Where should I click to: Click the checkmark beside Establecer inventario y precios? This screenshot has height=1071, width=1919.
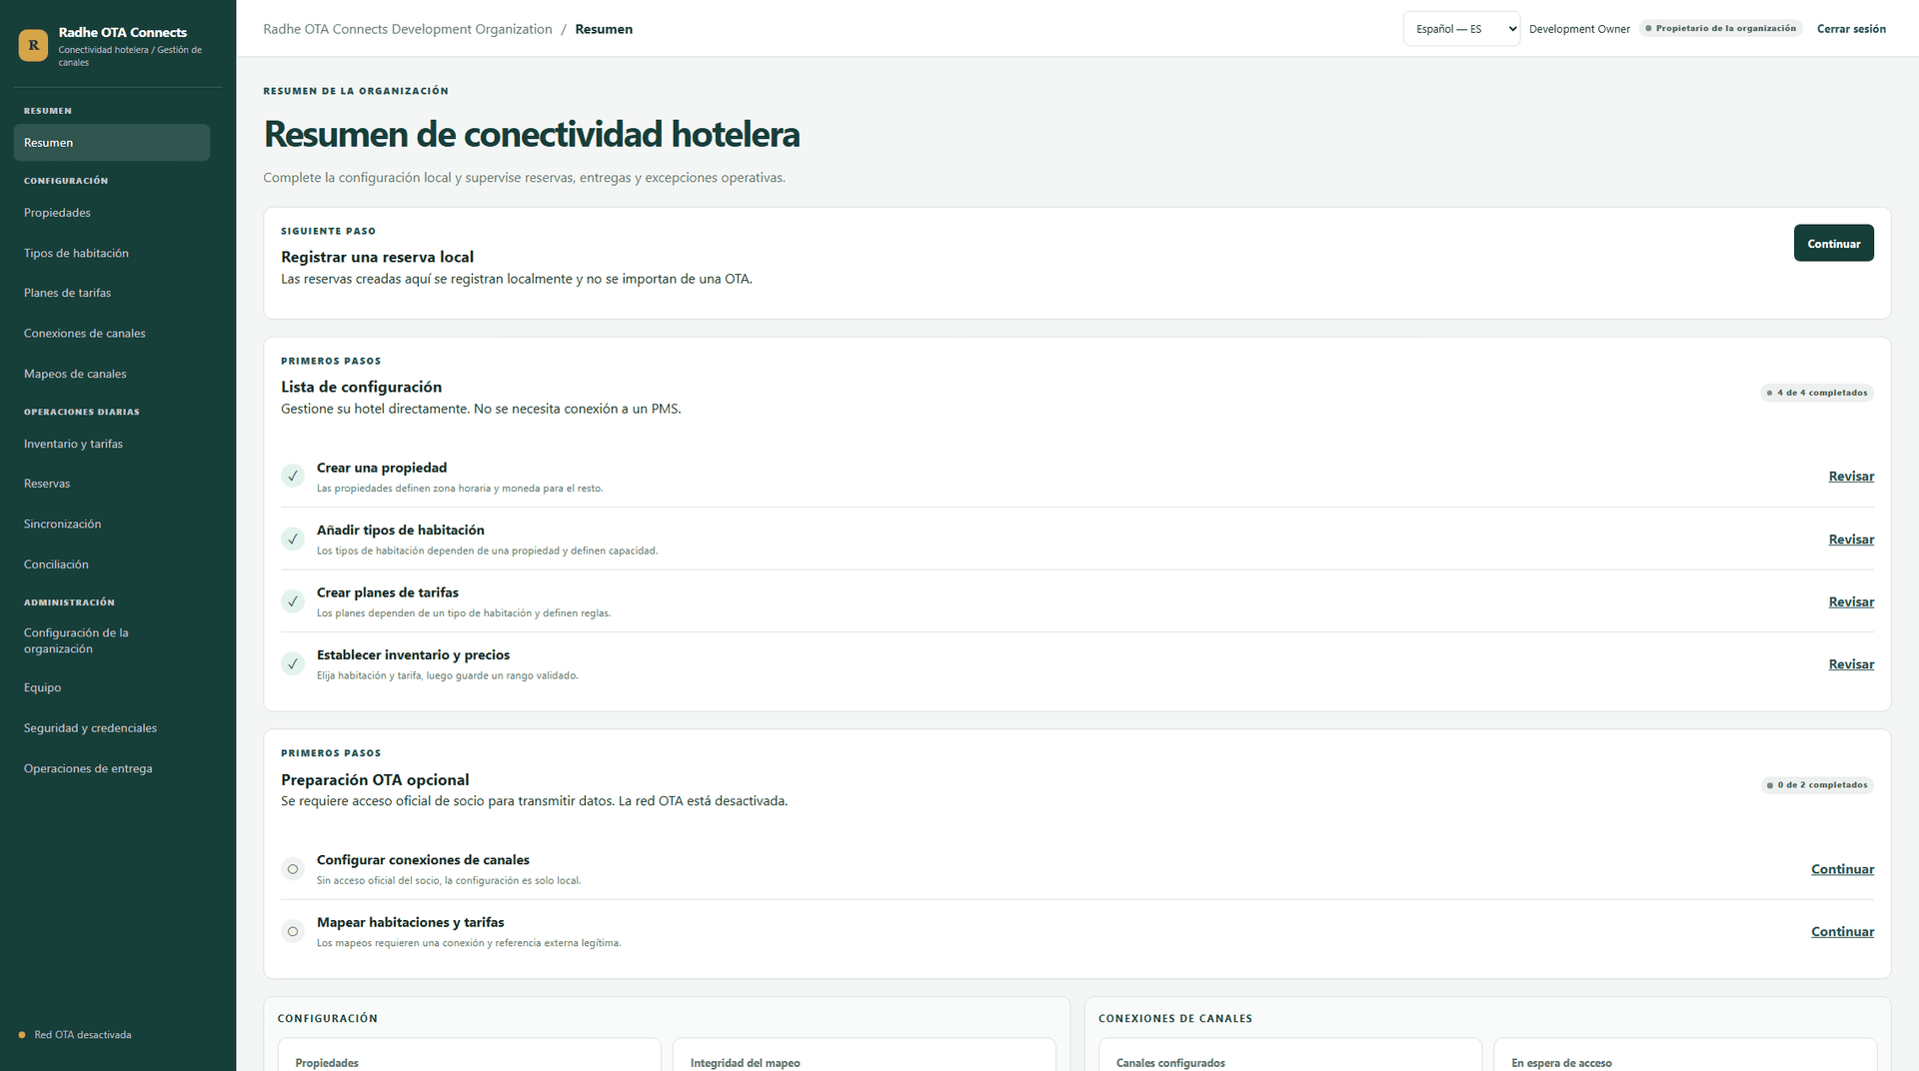pyautogui.click(x=293, y=664)
